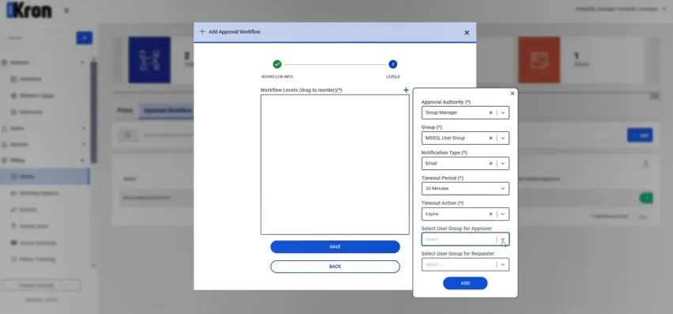Clear the Email notification type selection
The width and height of the screenshot is (673, 314).
pyautogui.click(x=490, y=164)
